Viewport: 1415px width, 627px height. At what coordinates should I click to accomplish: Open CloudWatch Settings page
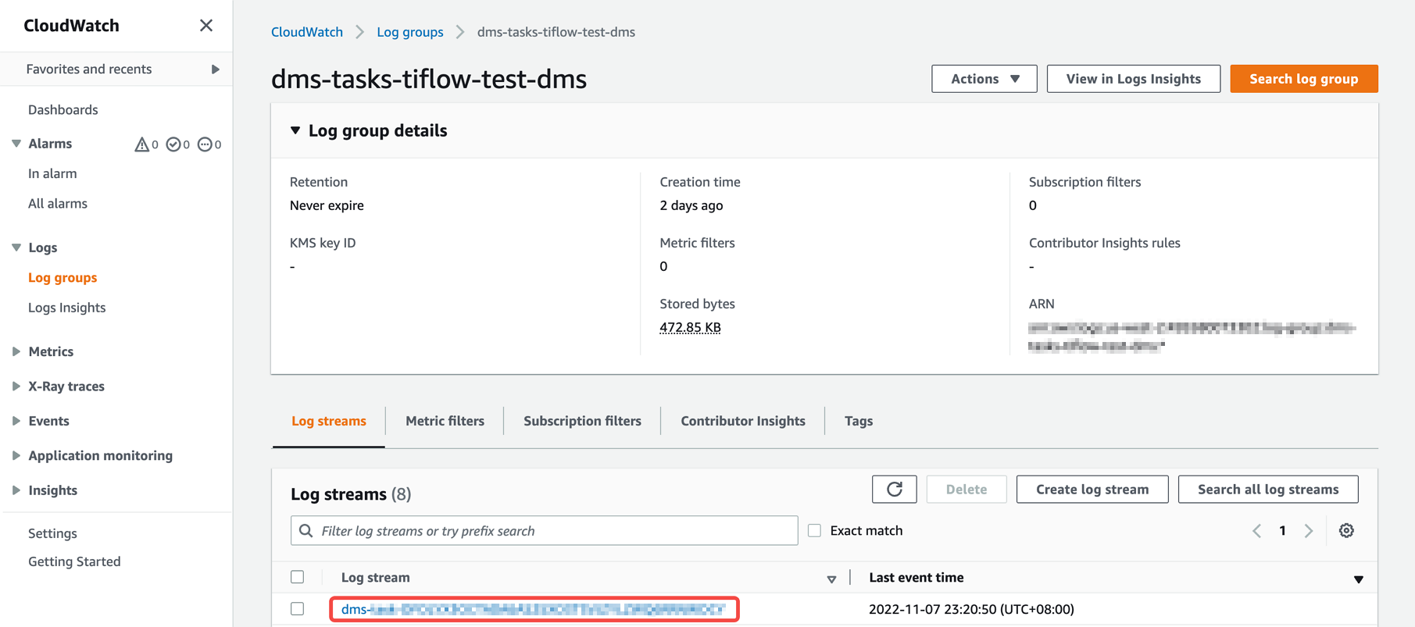coord(52,533)
